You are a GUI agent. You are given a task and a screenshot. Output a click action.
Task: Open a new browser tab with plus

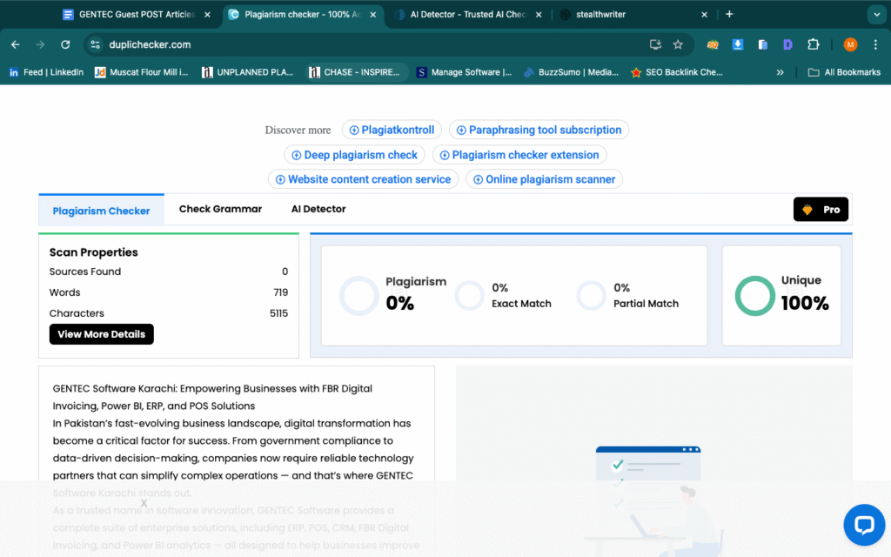[729, 14]
